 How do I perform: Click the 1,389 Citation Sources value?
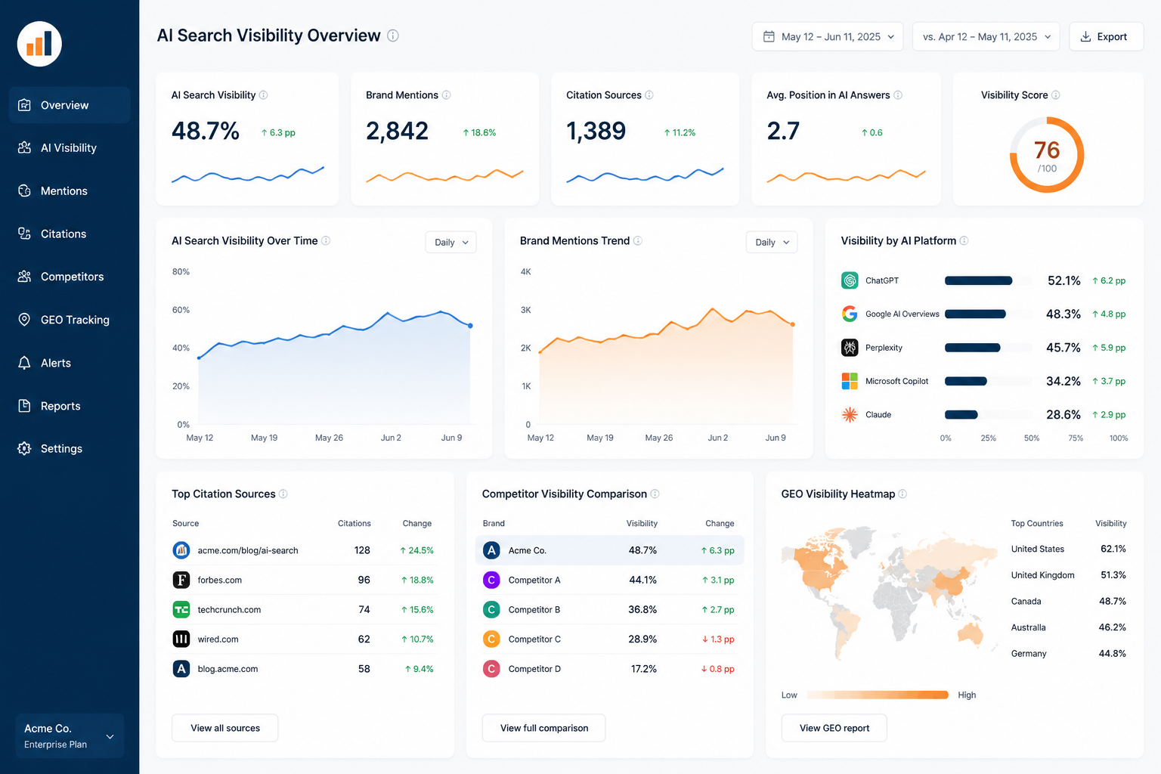(596, 131)
